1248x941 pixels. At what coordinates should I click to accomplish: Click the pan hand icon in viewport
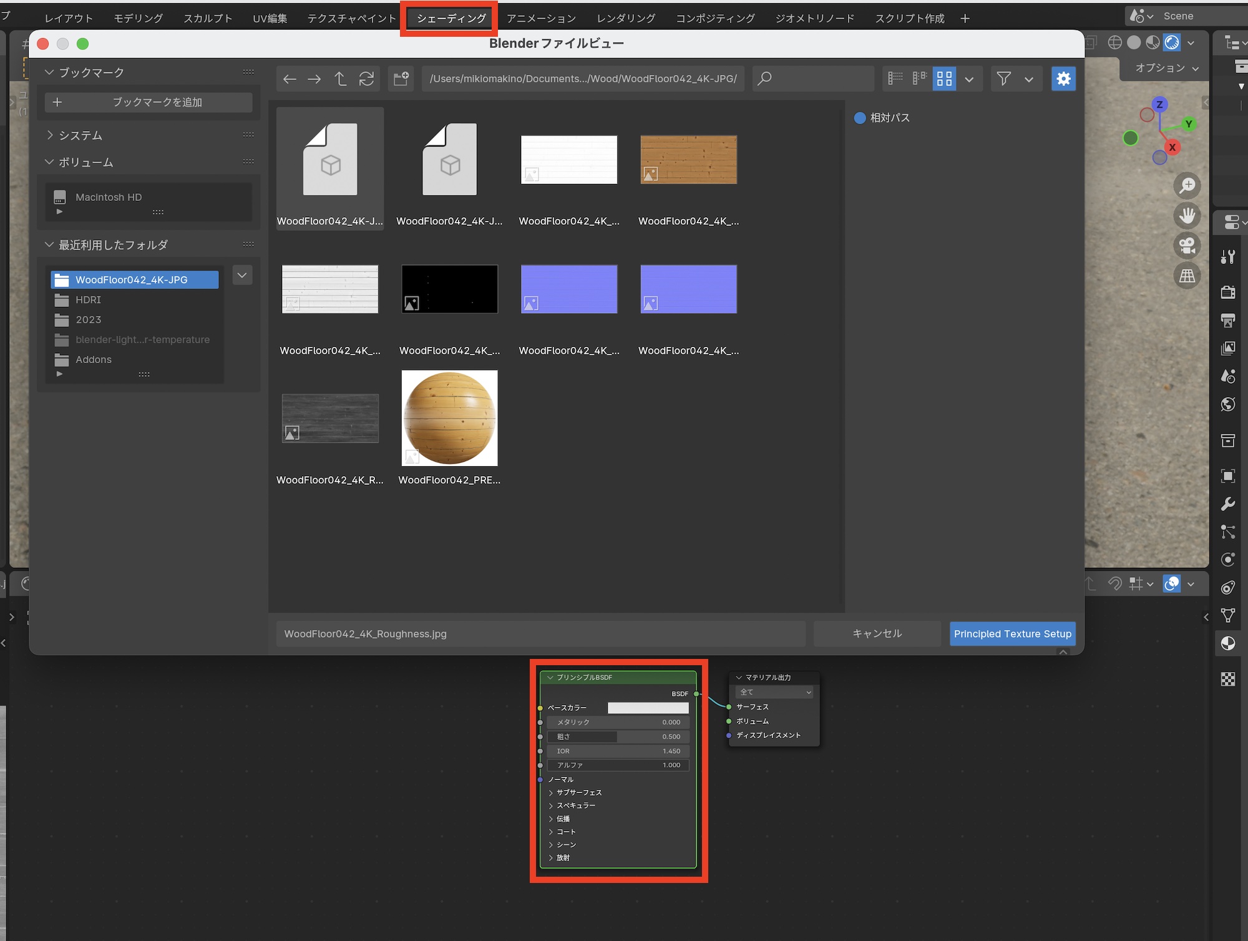[1187, 216]
